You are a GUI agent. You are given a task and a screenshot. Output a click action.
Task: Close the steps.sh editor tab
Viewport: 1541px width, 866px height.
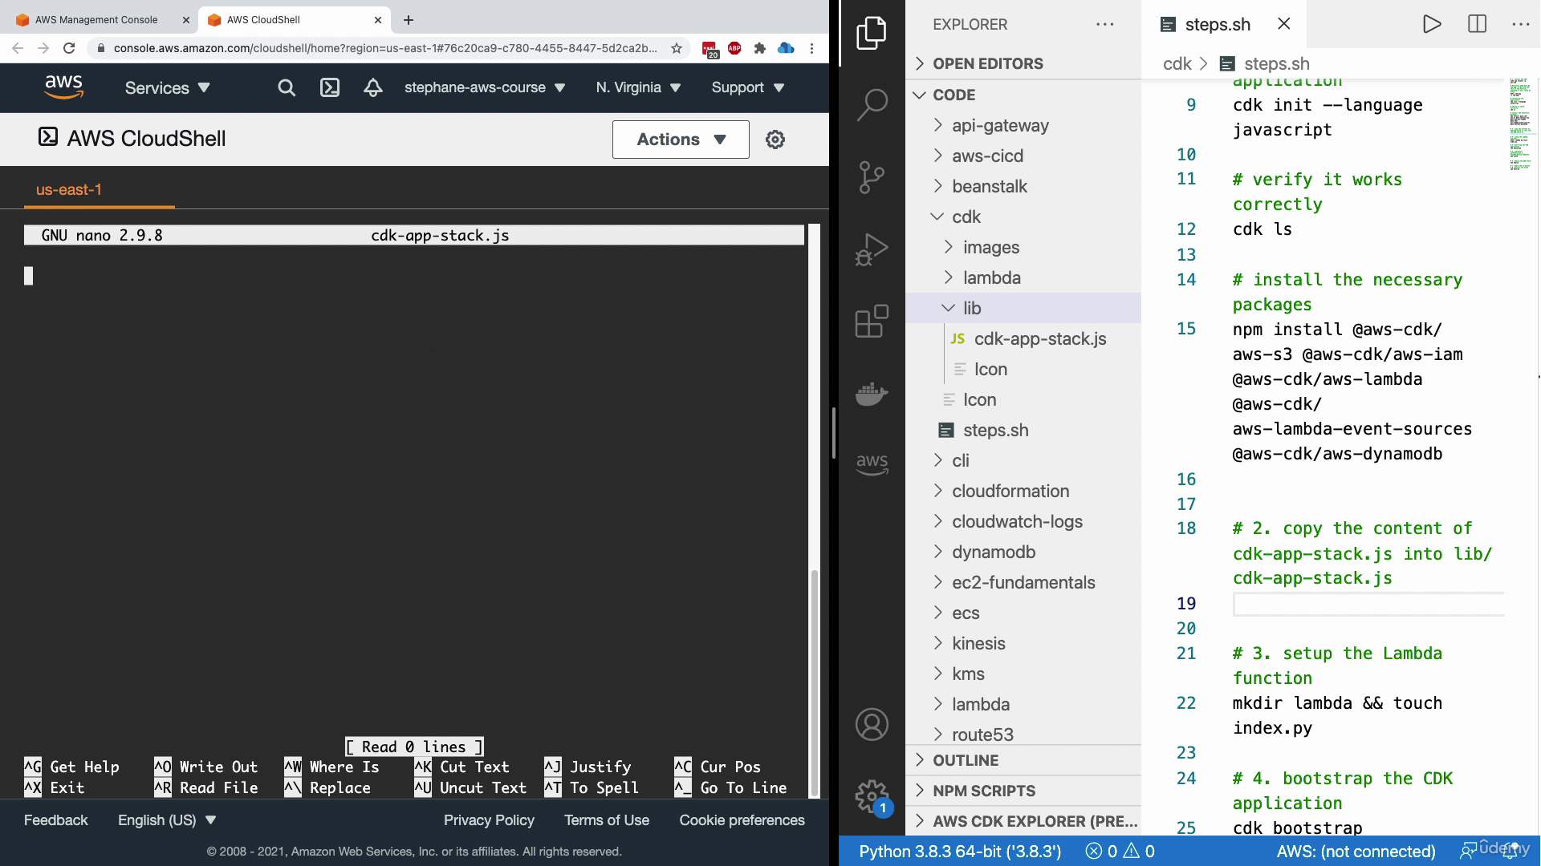click(x=1284, y=24)
